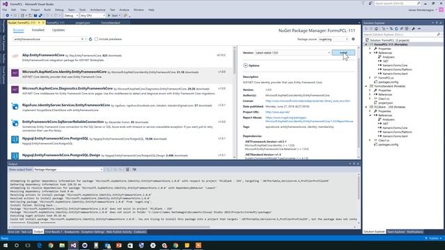
Task: Refresh NuGet package search results
Action: coord(90,39)
